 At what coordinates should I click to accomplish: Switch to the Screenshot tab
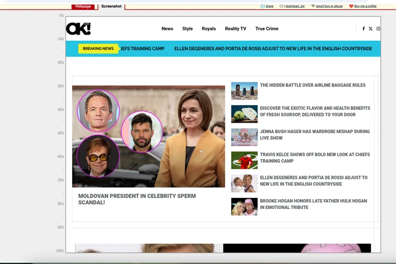(x=111, y=7)
